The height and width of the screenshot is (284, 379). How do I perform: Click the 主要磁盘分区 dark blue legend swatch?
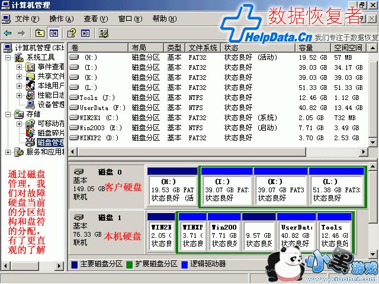point(75,264)
